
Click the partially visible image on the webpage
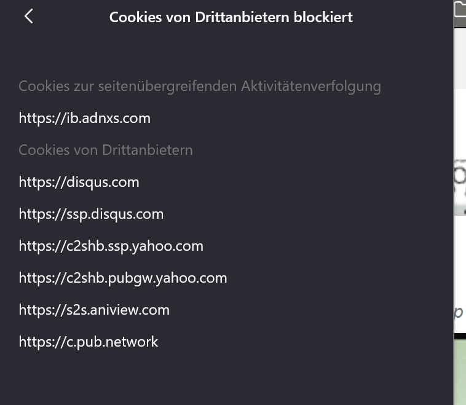pos(460,187)
